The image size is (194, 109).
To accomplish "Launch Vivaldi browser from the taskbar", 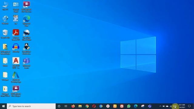I will pyautogui.click(x=122, y=106).
